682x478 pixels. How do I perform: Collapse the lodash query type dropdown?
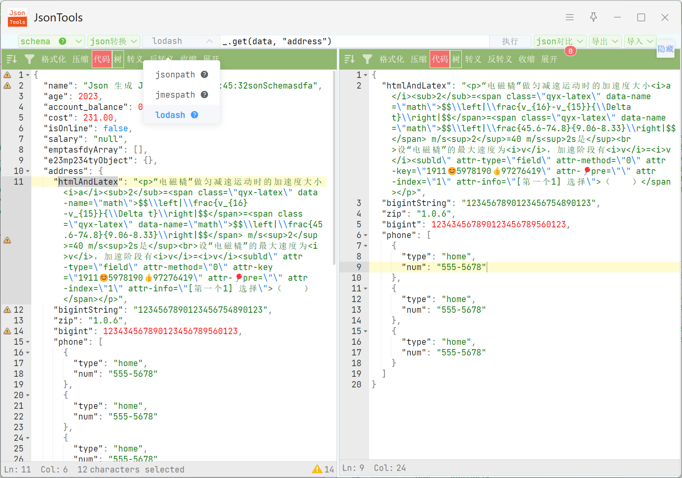(x=181, y=41)
